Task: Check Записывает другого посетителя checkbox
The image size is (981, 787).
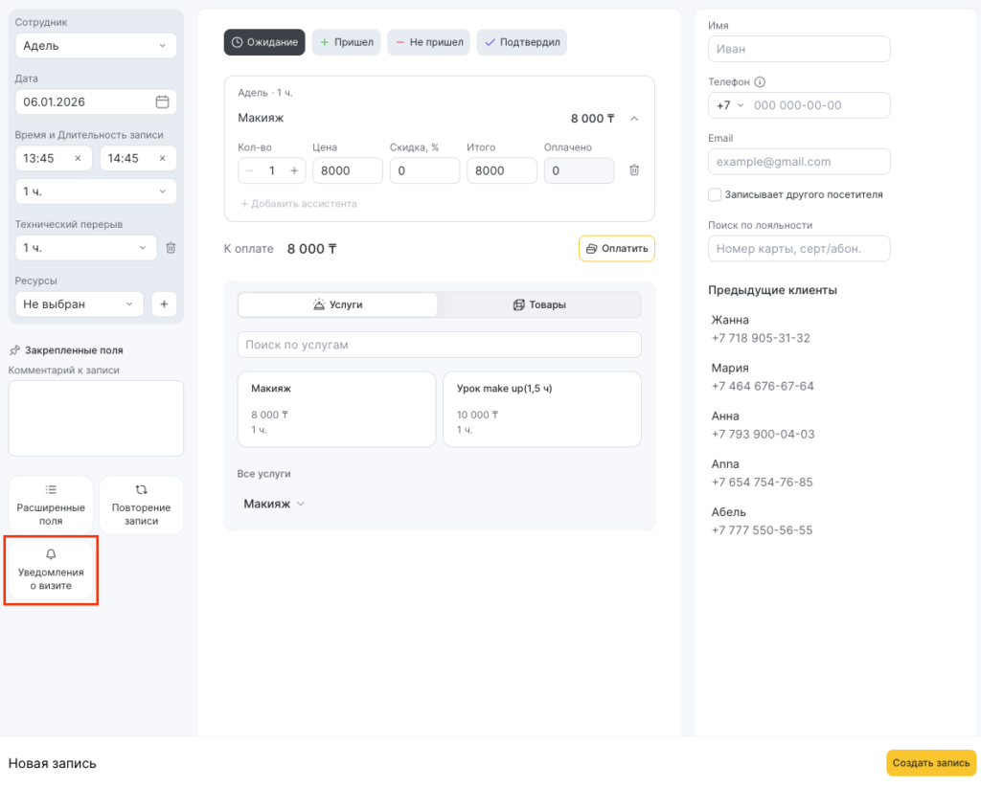Action: point(715,194)
